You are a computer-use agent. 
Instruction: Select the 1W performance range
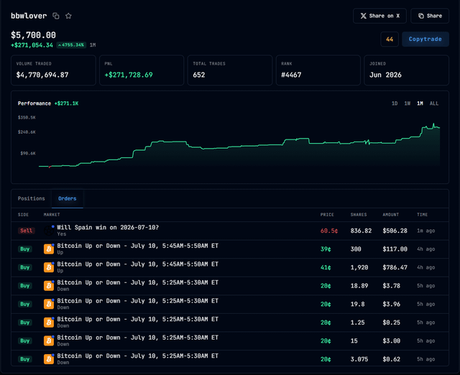coord(408,103)
